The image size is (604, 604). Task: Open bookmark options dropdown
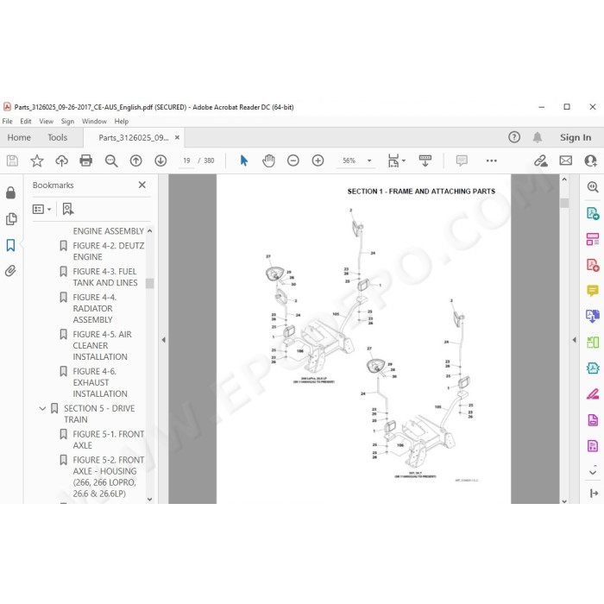(41, 209)
